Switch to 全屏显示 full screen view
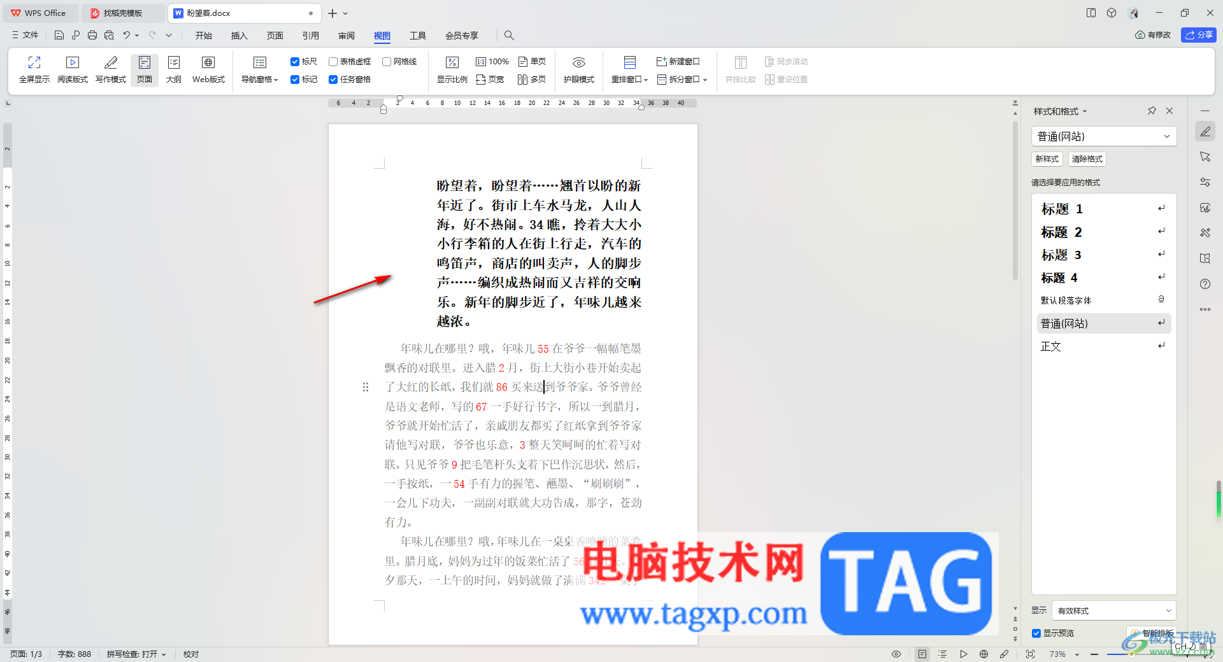Screen dimensions: 1223x662 34,70
